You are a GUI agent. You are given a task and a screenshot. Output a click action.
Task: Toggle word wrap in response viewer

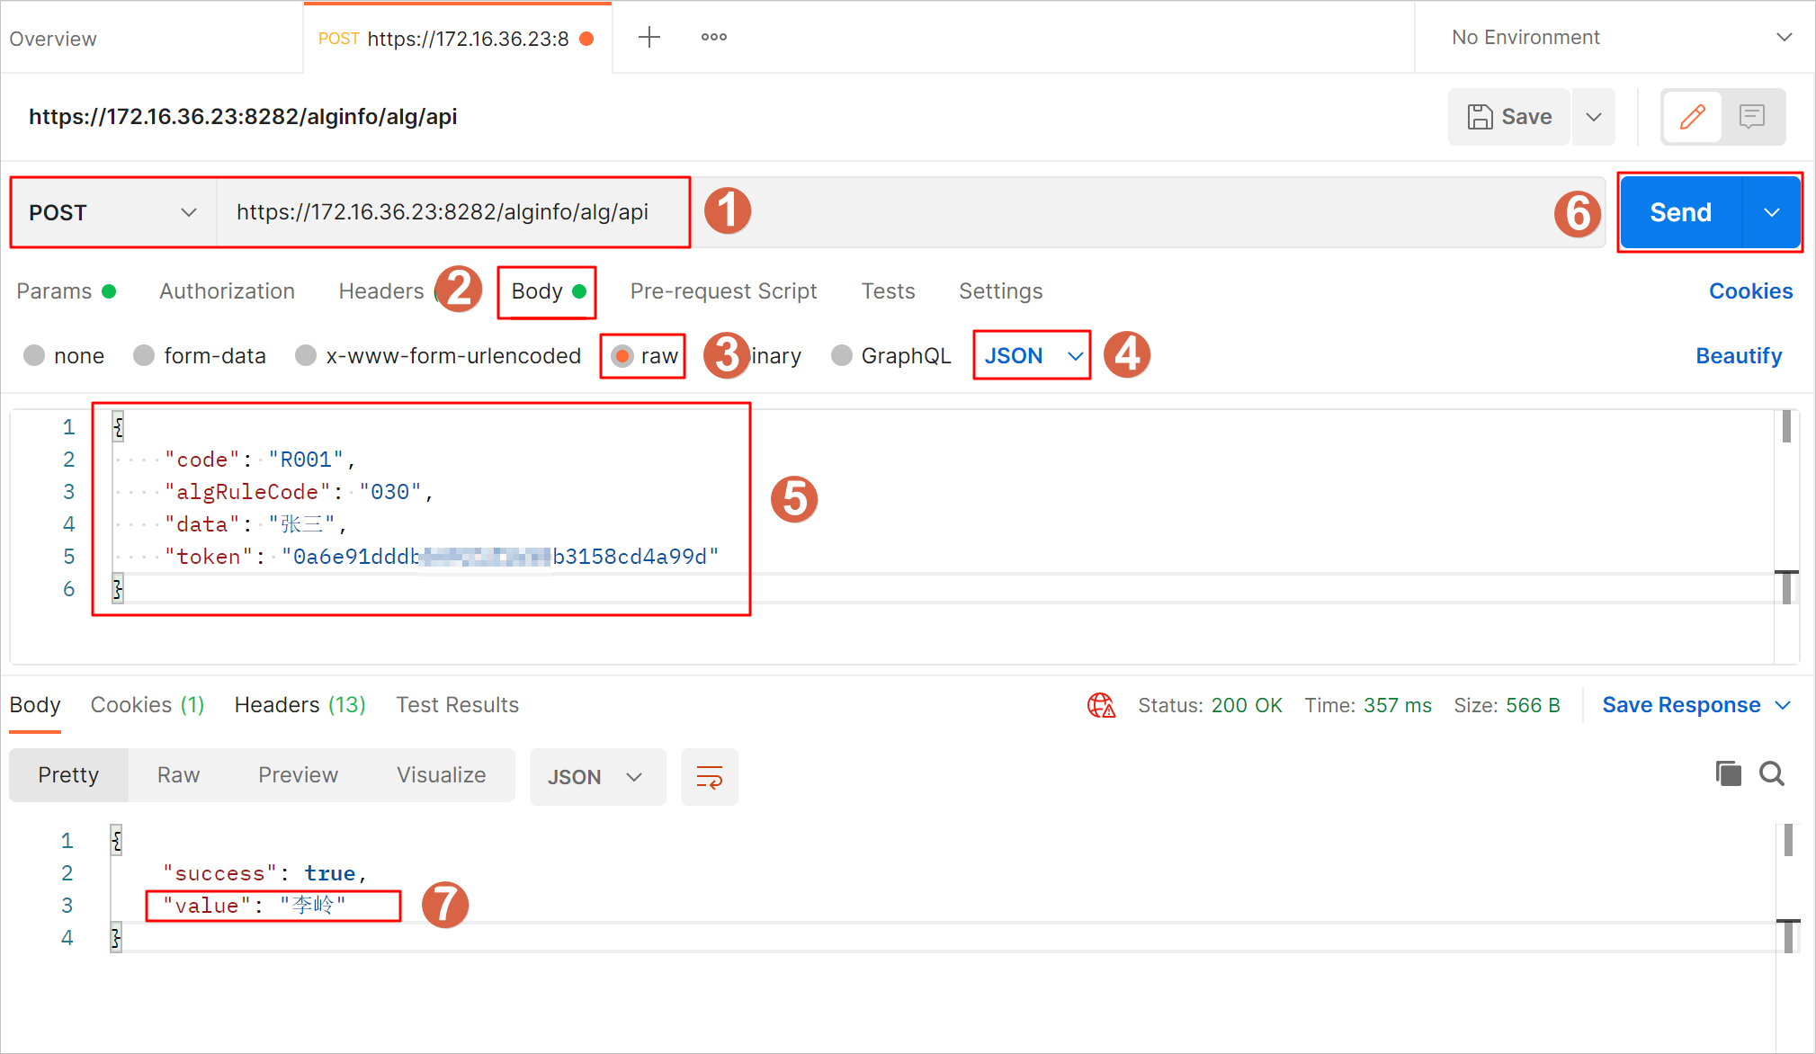point(710,777)
